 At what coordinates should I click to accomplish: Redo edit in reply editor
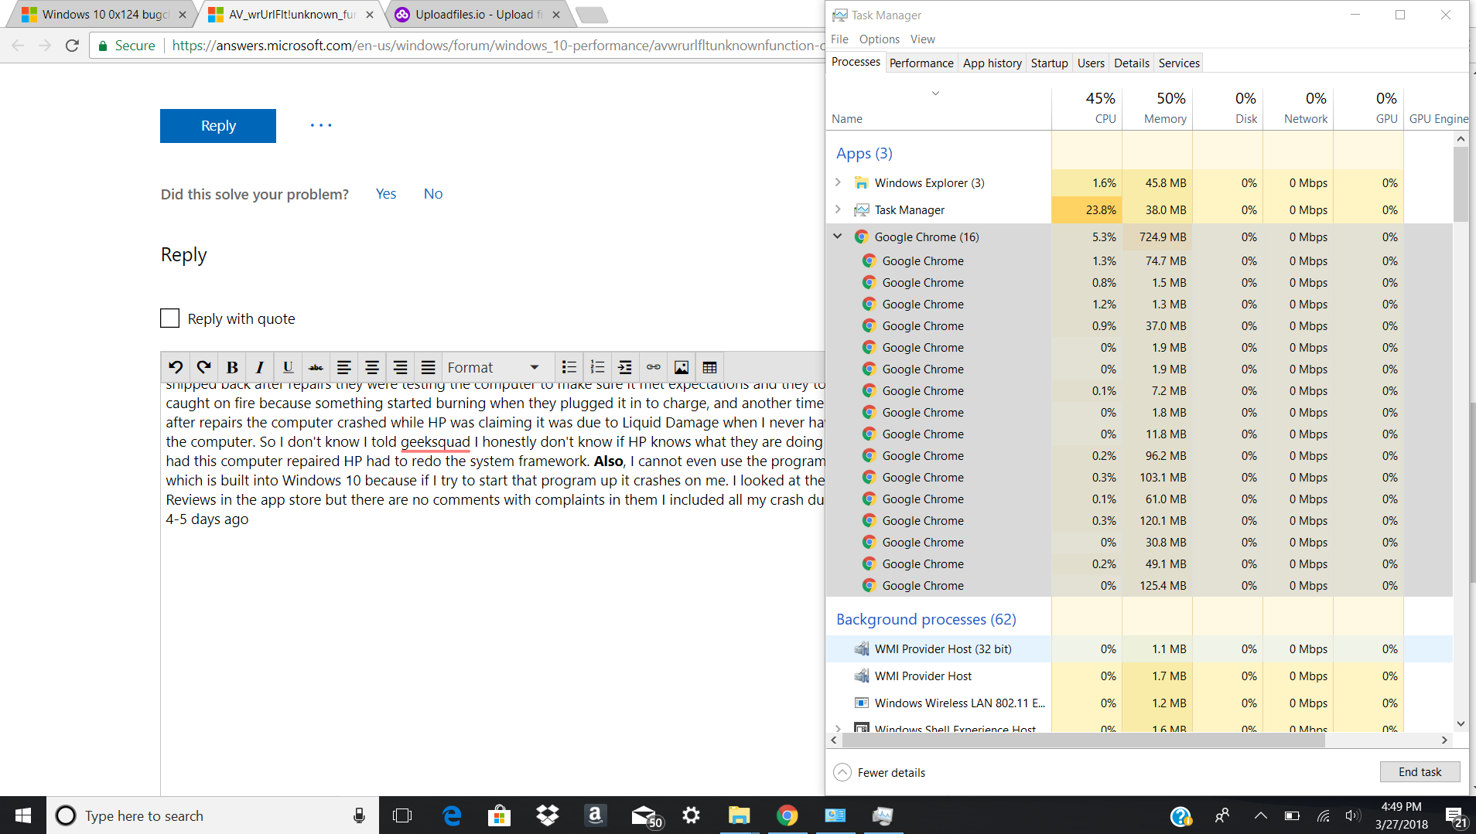click(203, 367)
